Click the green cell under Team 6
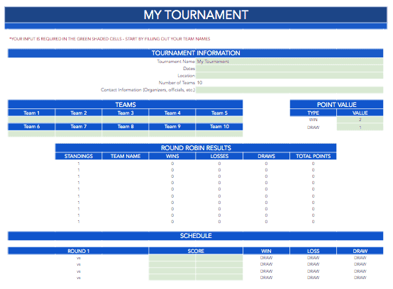Viewport: 393px width, 289px height. 32,134
